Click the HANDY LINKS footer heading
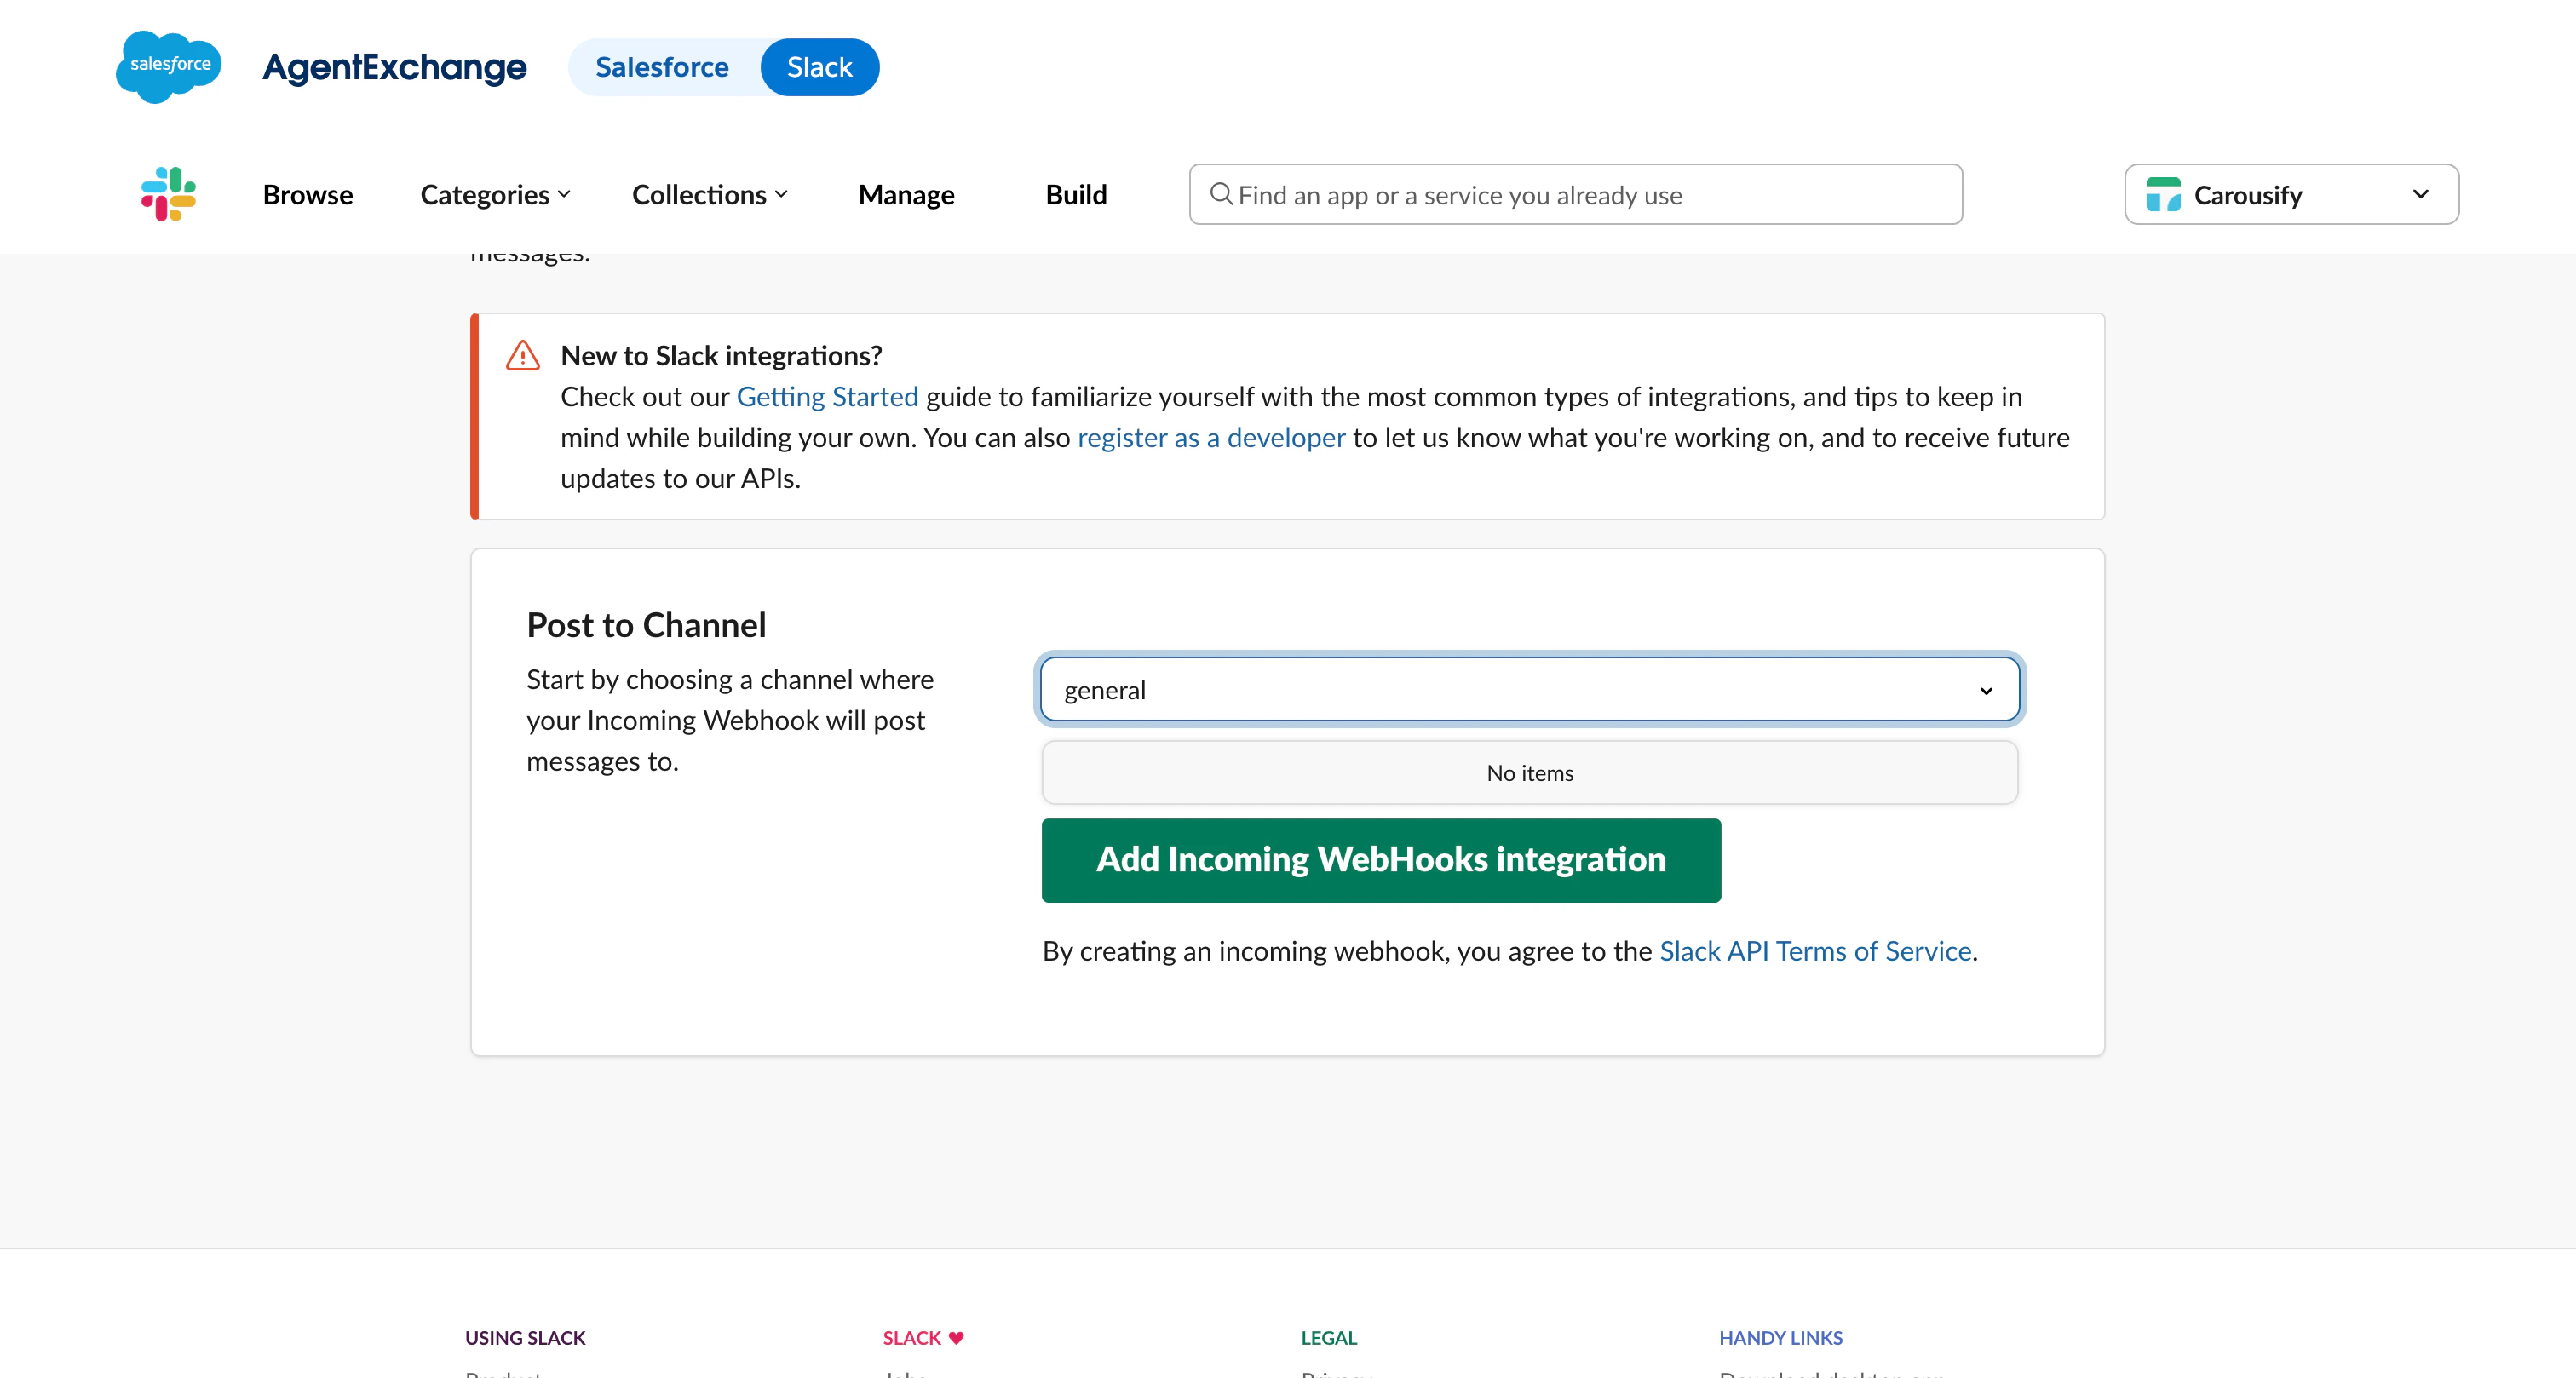This screenshot has width=2576, height=1378. [1780, 1338]
